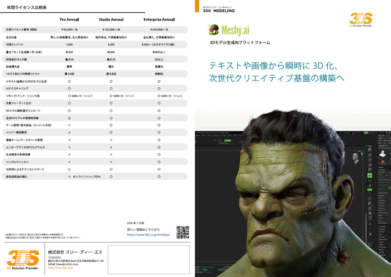Click the '最大10' concurrent tasks cell
This screenshot has width=391, height=277.
(69, 60)
